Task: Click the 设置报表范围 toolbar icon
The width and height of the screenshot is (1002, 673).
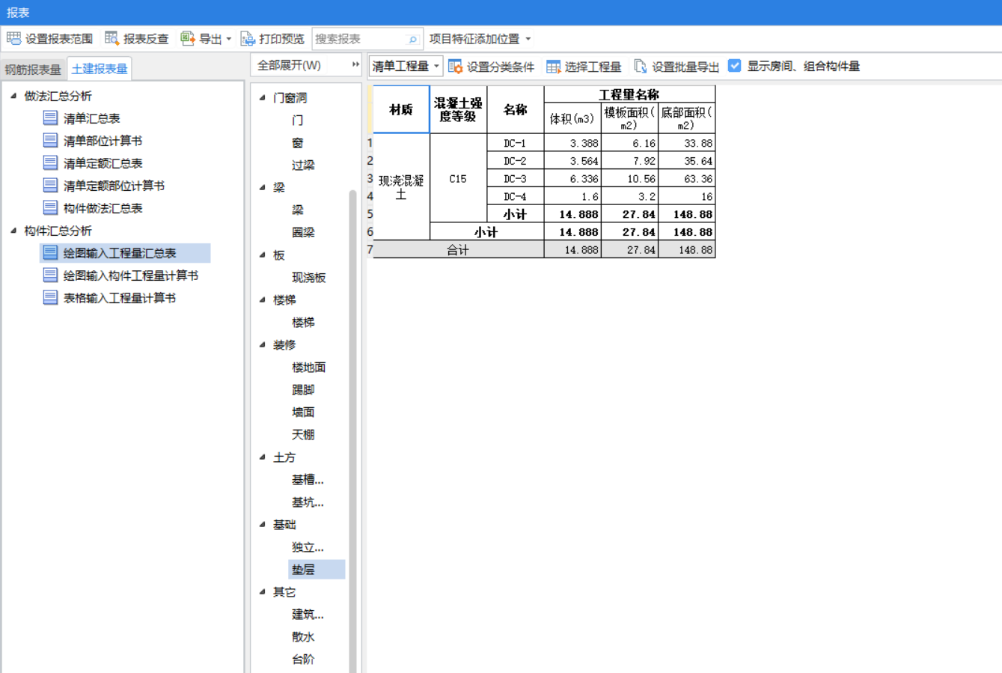Action: point(13,38)
